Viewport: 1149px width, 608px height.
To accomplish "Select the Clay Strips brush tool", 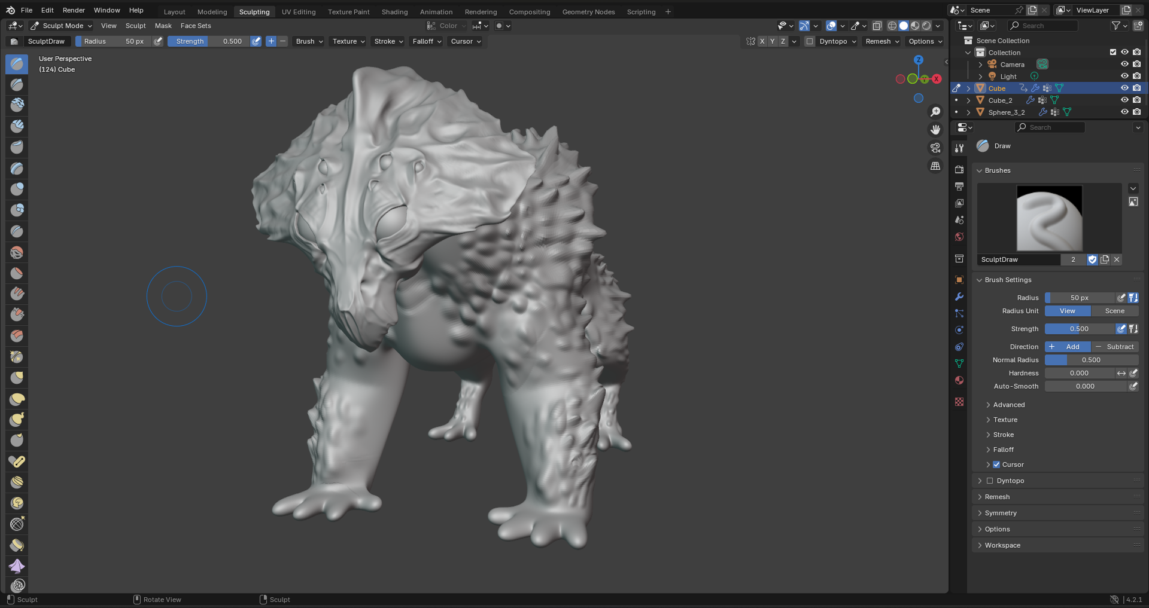I will pos(17,126).
